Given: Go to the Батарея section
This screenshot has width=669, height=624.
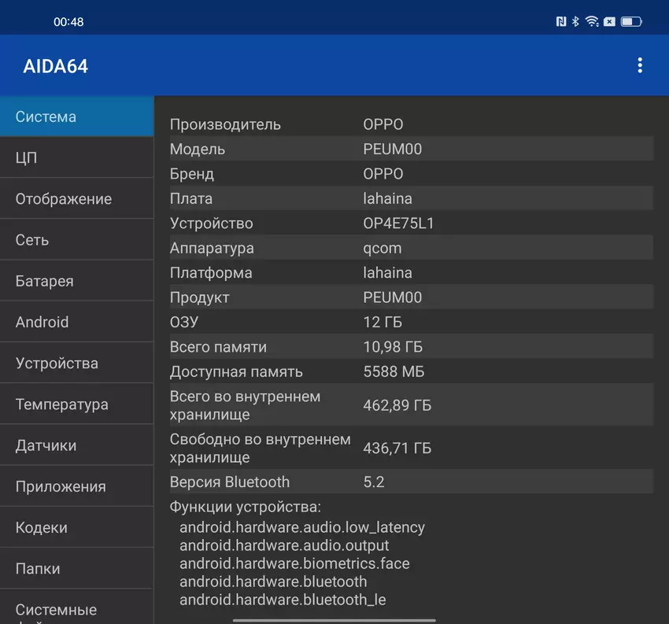Looking at the screenshot, I should [x=76, y=281].
